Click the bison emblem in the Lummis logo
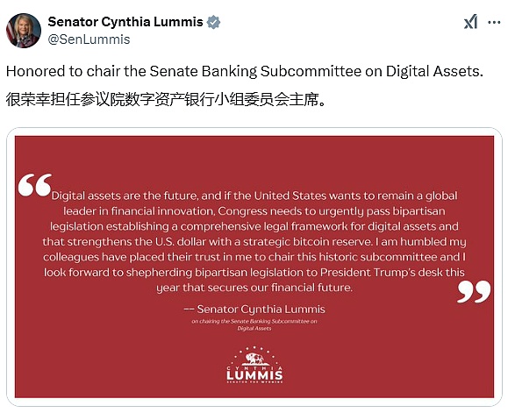This screenshot has width=515, height=420. (255, 359)
